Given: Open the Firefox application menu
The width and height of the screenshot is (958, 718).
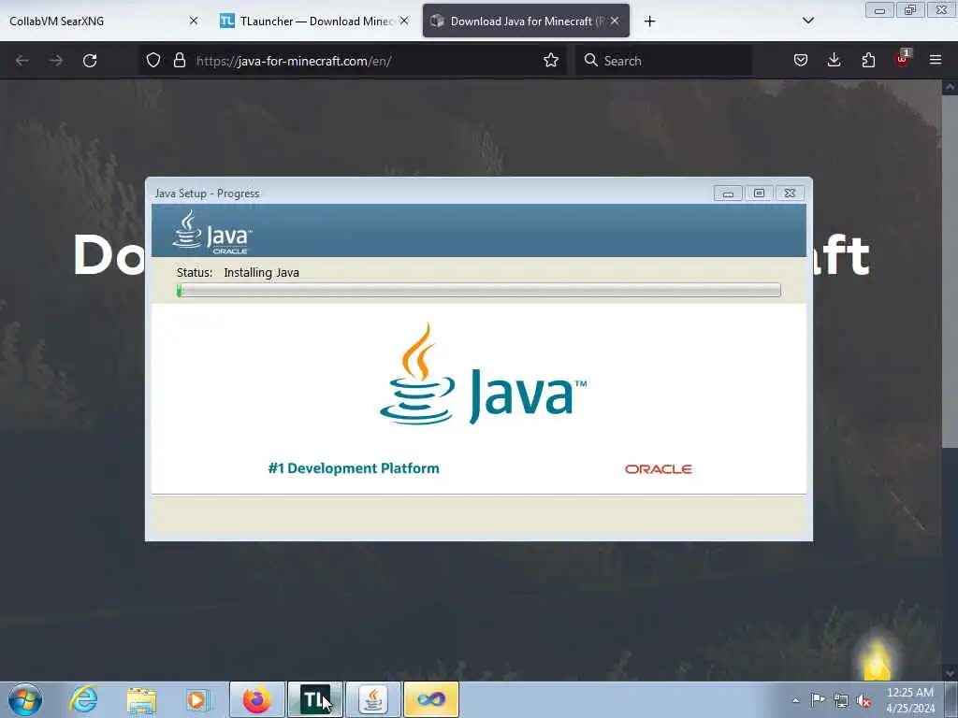Looking at the screenshot, I should point(936,60).
